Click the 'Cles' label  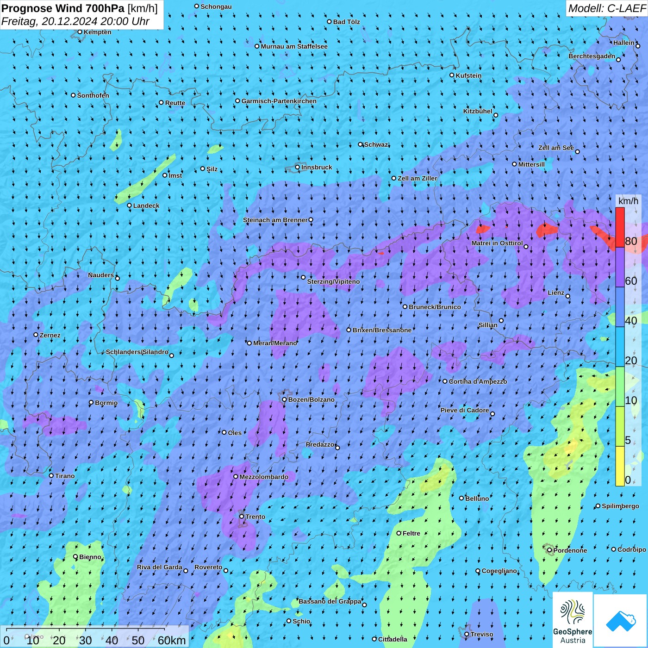pos(235,433)
